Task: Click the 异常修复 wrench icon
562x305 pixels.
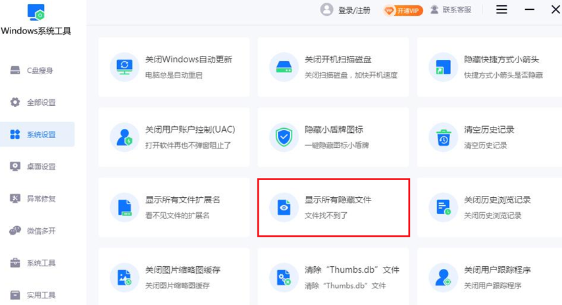Action: [15, 199]
